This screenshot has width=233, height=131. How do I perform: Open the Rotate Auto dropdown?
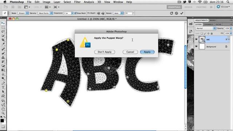pyautogui.click(x=118, y=13)
